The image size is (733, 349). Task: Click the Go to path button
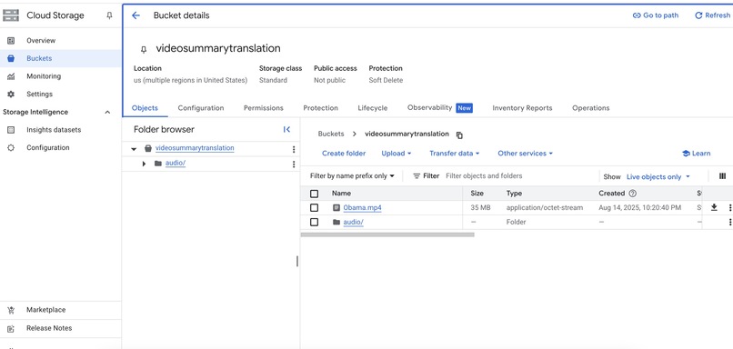pos(656,15)
